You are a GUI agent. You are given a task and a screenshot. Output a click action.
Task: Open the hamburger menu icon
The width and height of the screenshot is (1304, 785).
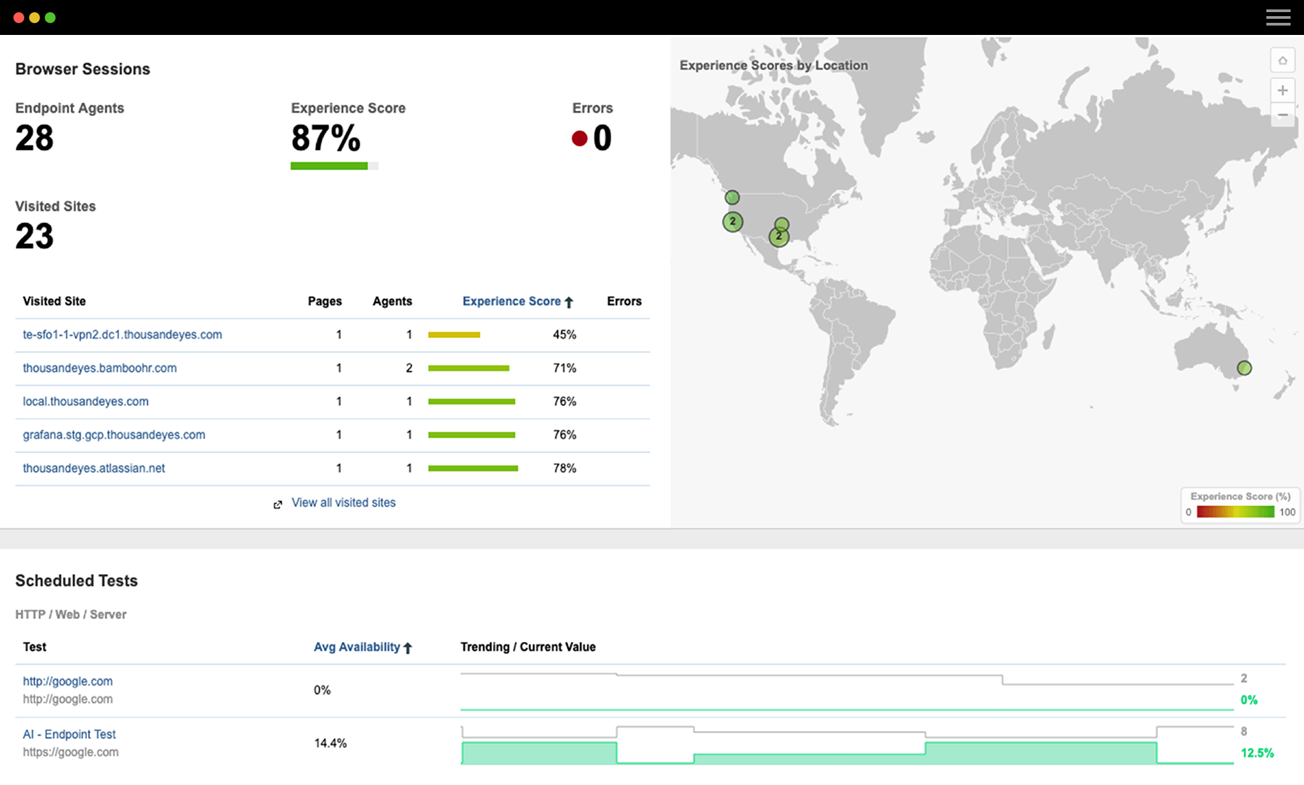point(1278,17)
